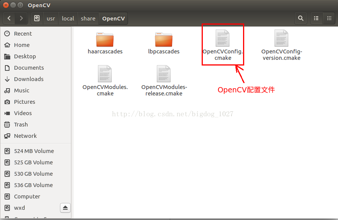Open the Documents folder in sidebar
The width and height of the screenshot is (338, 220).
click(x=28, y=67)
